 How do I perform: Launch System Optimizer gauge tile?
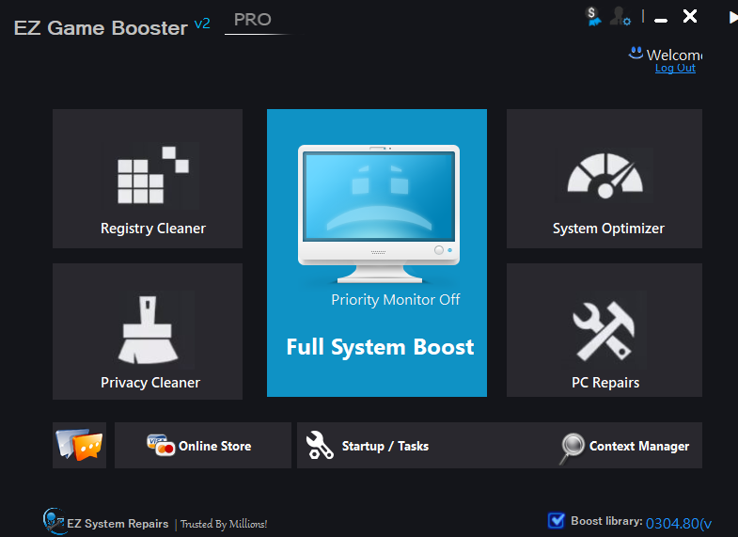coord(605,179)
